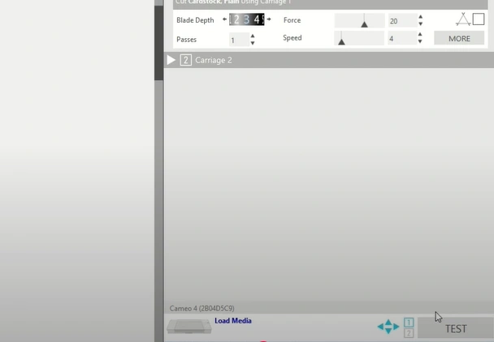The width and height of the screenshot is (494, 342).
Task: Select the Cameo 4 (2B04D5C9) device label
Action: tap(202, 308)
